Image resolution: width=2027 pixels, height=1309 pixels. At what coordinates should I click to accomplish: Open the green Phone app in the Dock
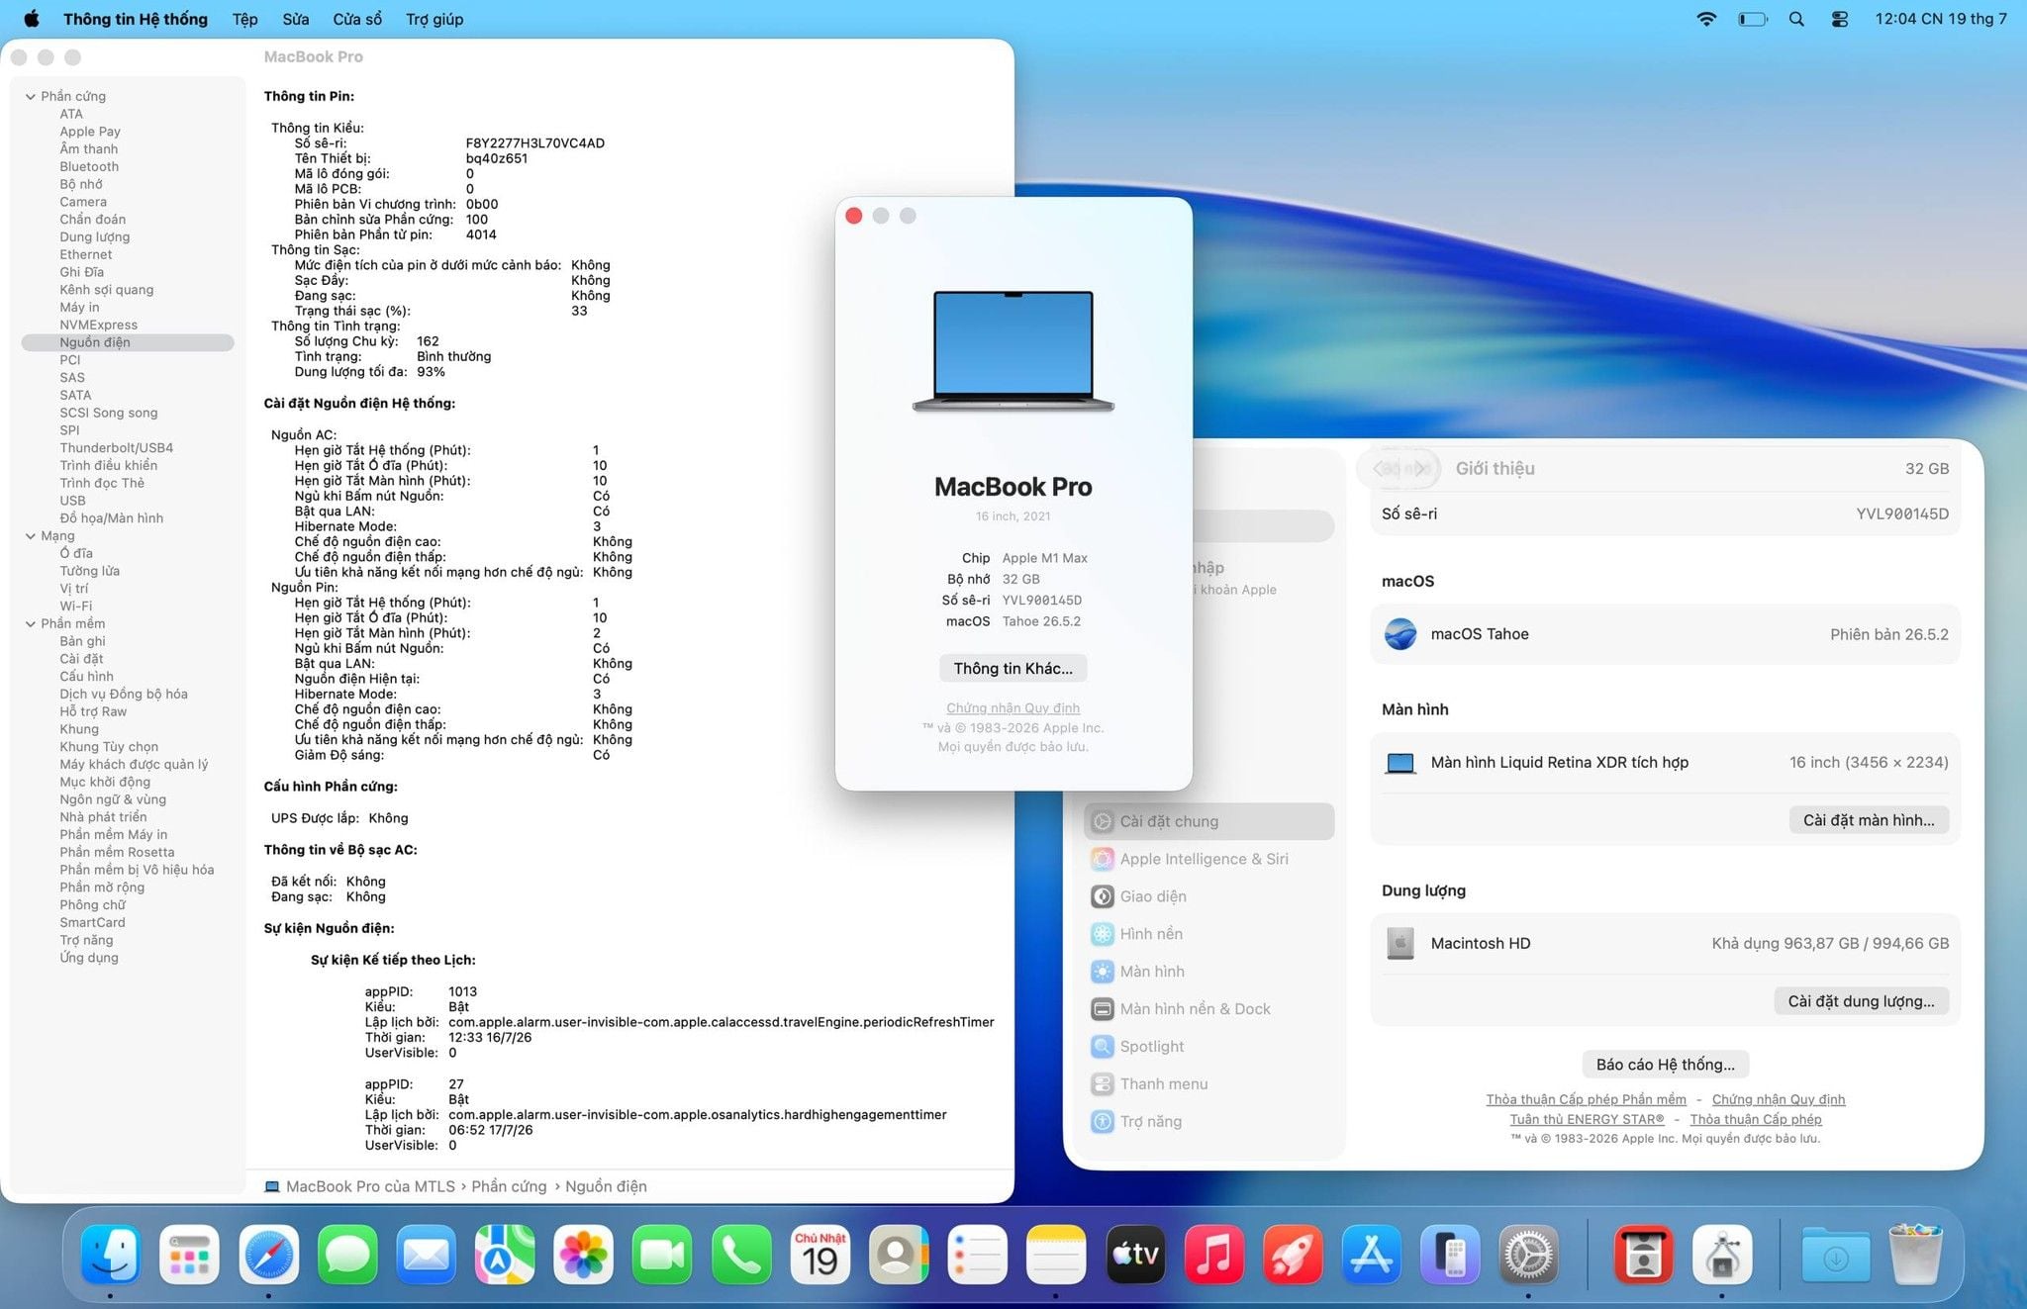click(741, 1254)
